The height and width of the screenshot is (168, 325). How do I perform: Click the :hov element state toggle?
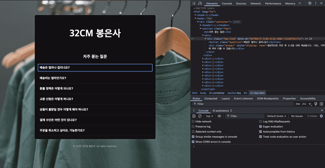298,104
